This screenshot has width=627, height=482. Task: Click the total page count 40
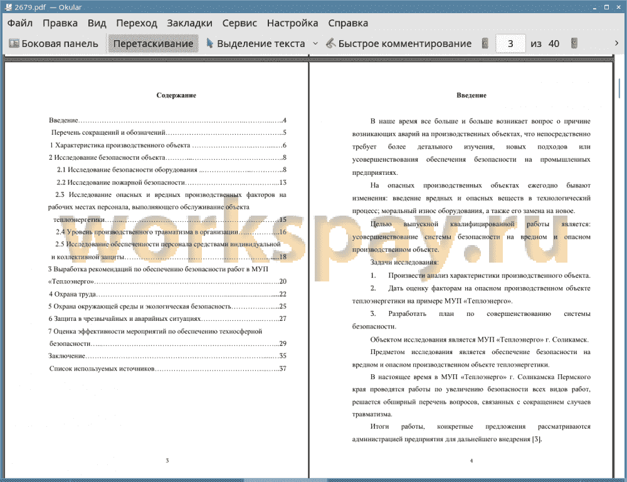click(x=554, y=44)
